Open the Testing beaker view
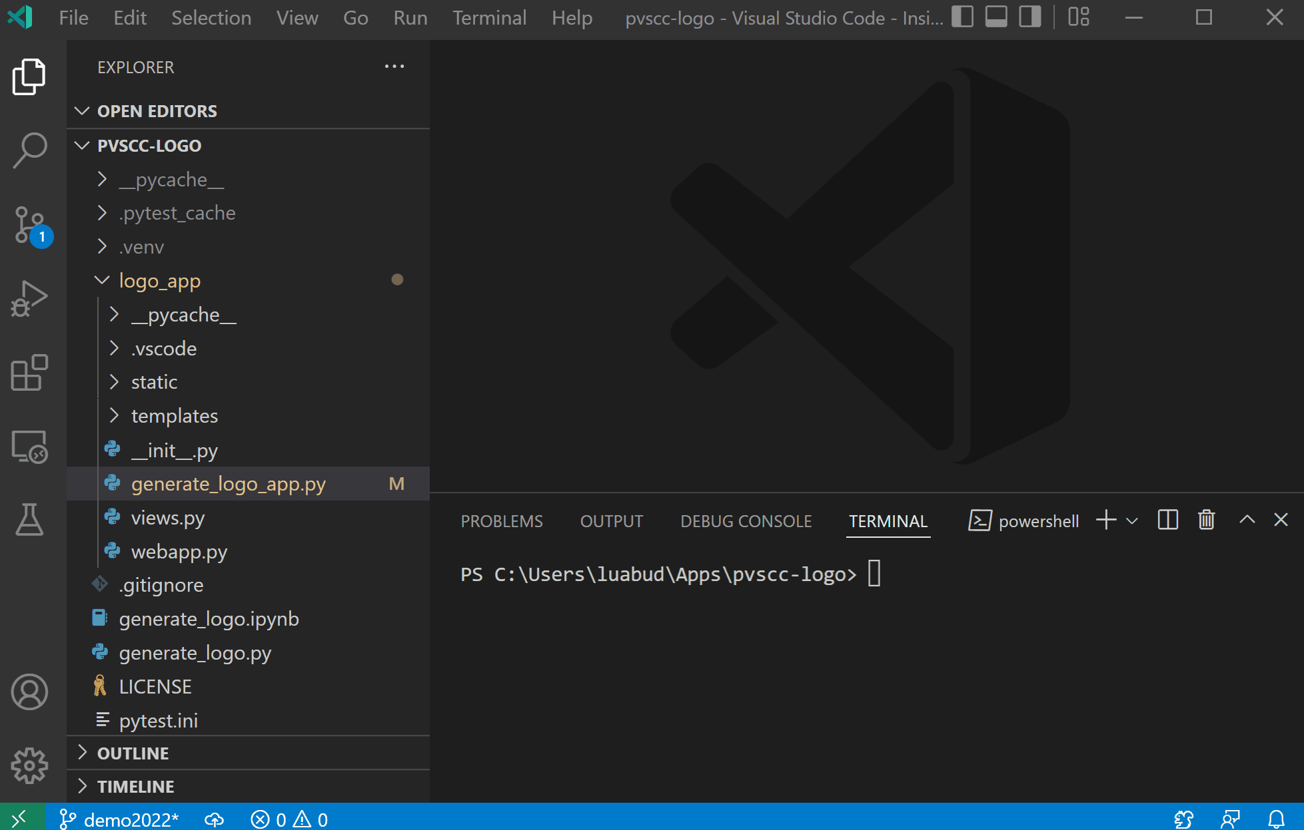This screenshot has height=830, width=1304. tap(29, 520)
